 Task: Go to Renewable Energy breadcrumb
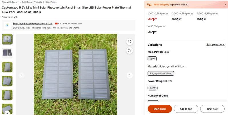10,2
